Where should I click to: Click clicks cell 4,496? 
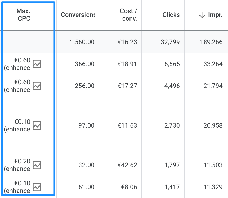click(x=172, y=86)
